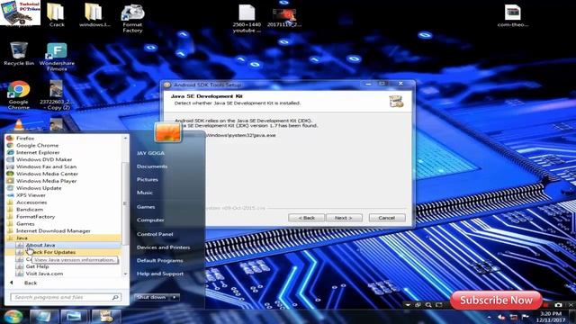Screen dimensions: 576x324
Task: Open Google Chrome in Start menu list
Action: (x=37, y=145)
